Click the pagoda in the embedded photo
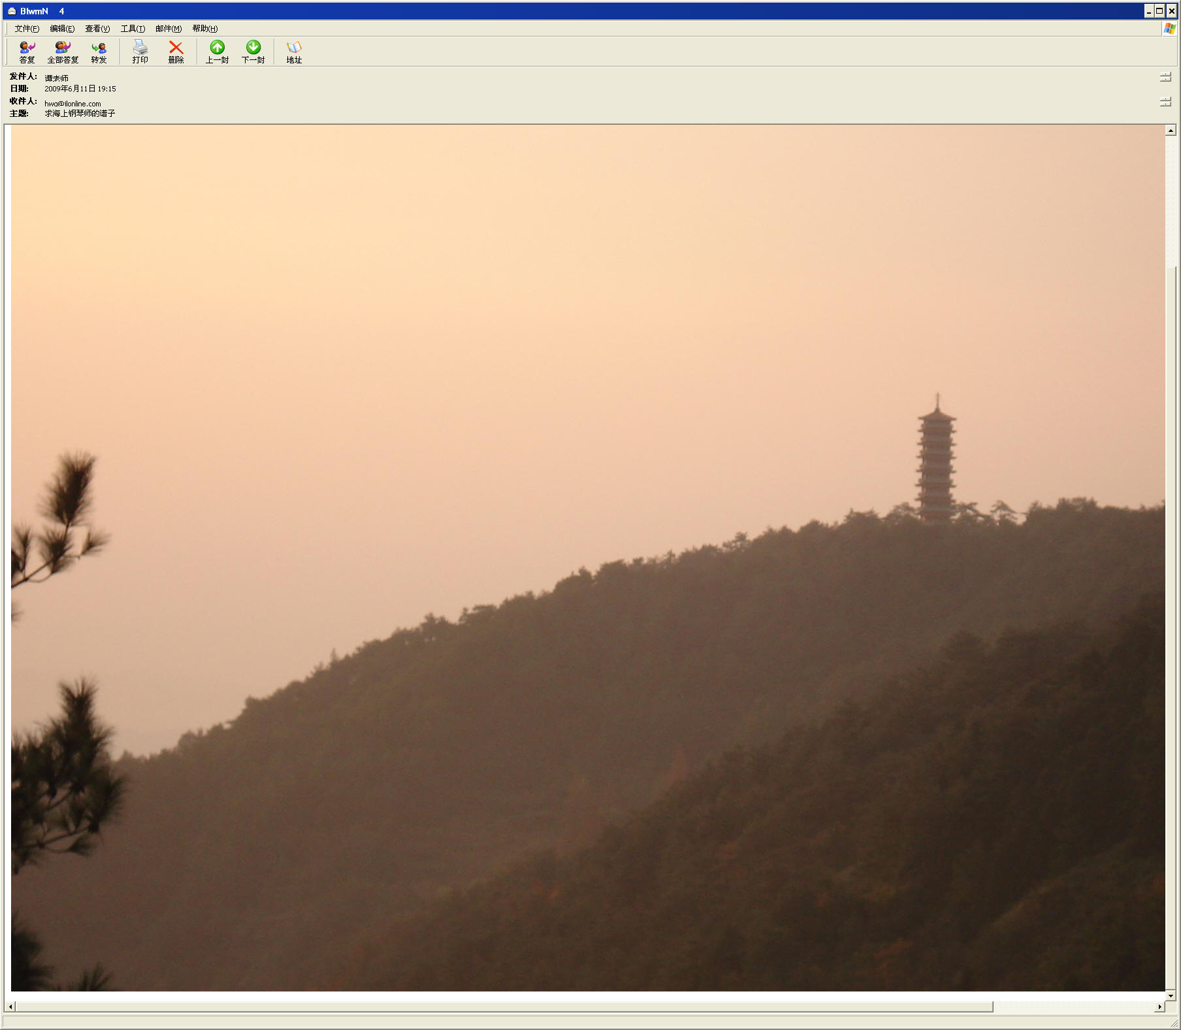Image resolution: width=1181 pixels, height=1030 pixels. [x=937, y=458]
